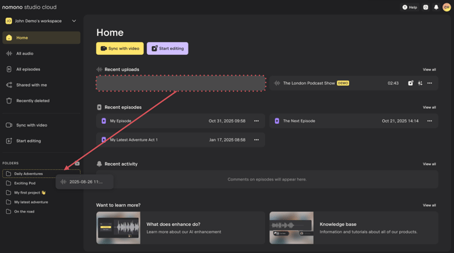The image size is (454, 253).
Task: Open more options for My Episode
Action: [257, 121]
